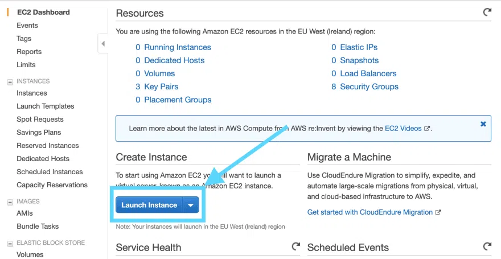Go to Running Instances

coord(177,47)
